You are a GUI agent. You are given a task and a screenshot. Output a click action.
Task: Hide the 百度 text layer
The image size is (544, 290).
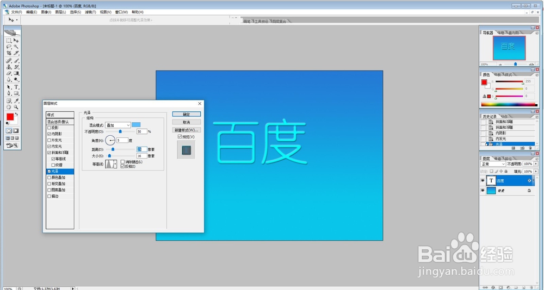point(482,180)
